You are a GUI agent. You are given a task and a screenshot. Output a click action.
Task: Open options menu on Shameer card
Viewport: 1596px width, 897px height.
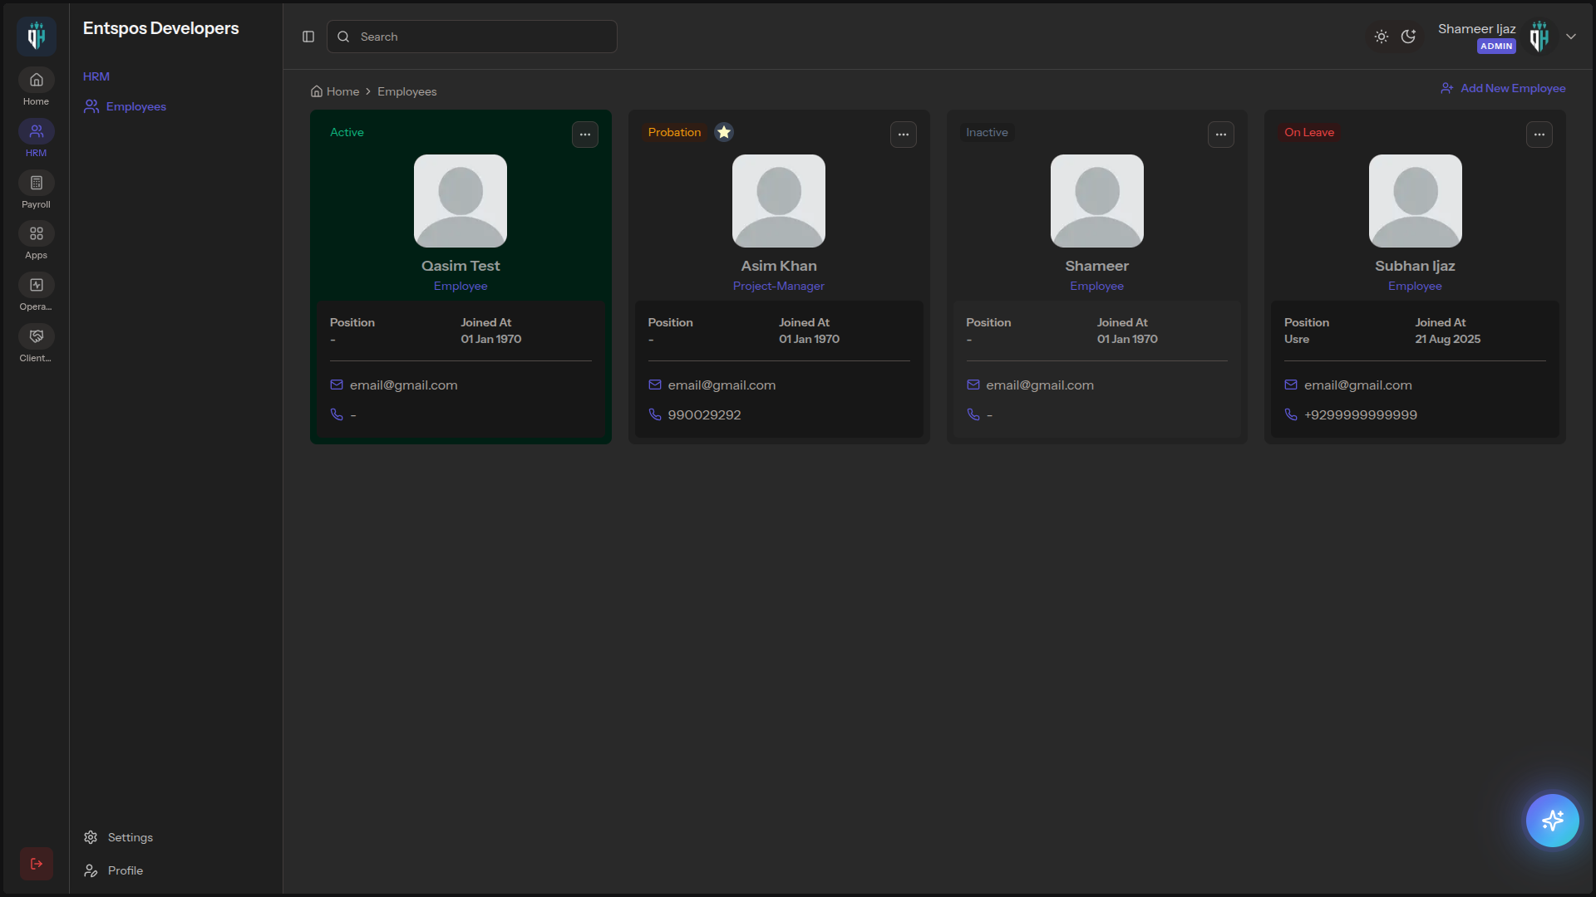1221,135
